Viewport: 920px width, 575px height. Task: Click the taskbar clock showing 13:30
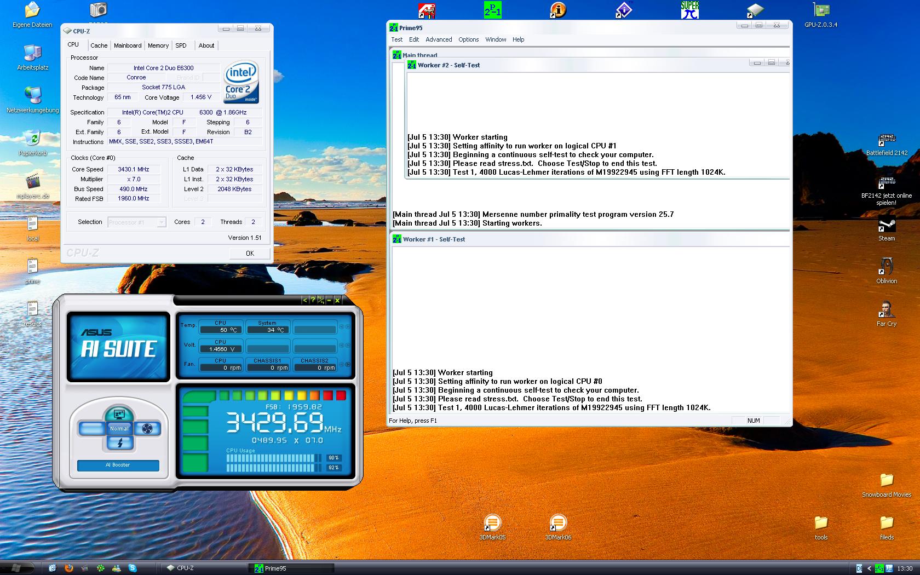click(x=905, y=568)
